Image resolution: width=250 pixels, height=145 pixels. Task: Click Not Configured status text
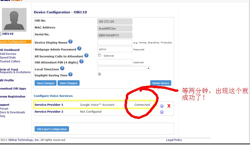click(x=91, y=112)
